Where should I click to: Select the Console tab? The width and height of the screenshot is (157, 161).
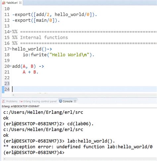tap(68, 101)
